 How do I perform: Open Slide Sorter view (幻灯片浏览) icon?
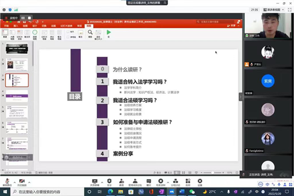(x=20, y=34)
